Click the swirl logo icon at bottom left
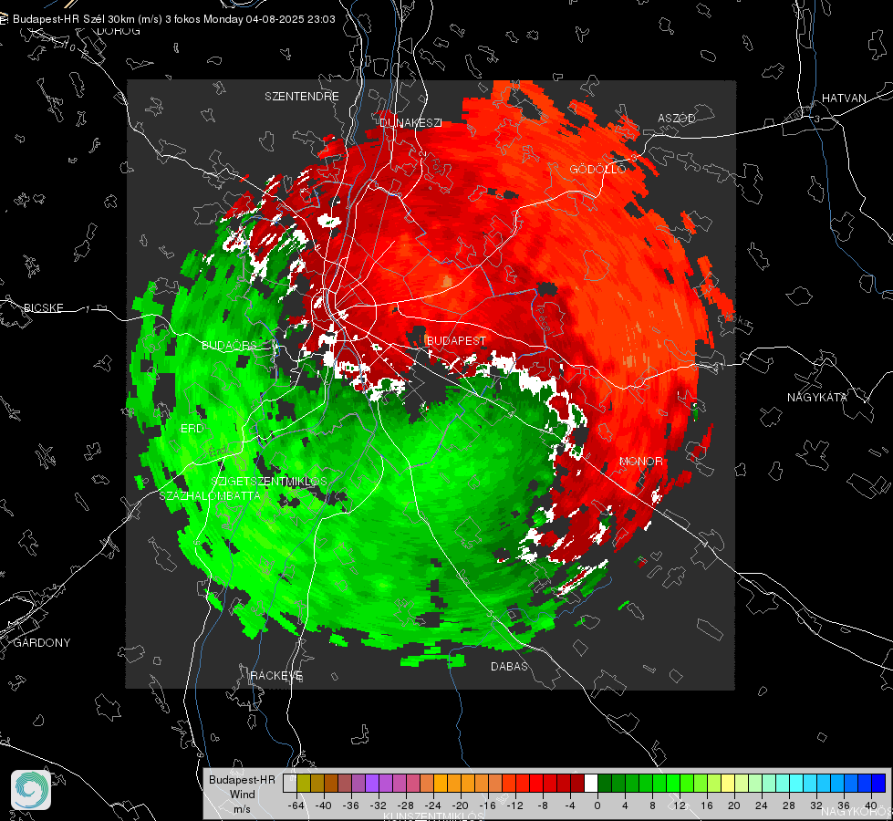This screenshot has height=821, width=893. (31, 790)
